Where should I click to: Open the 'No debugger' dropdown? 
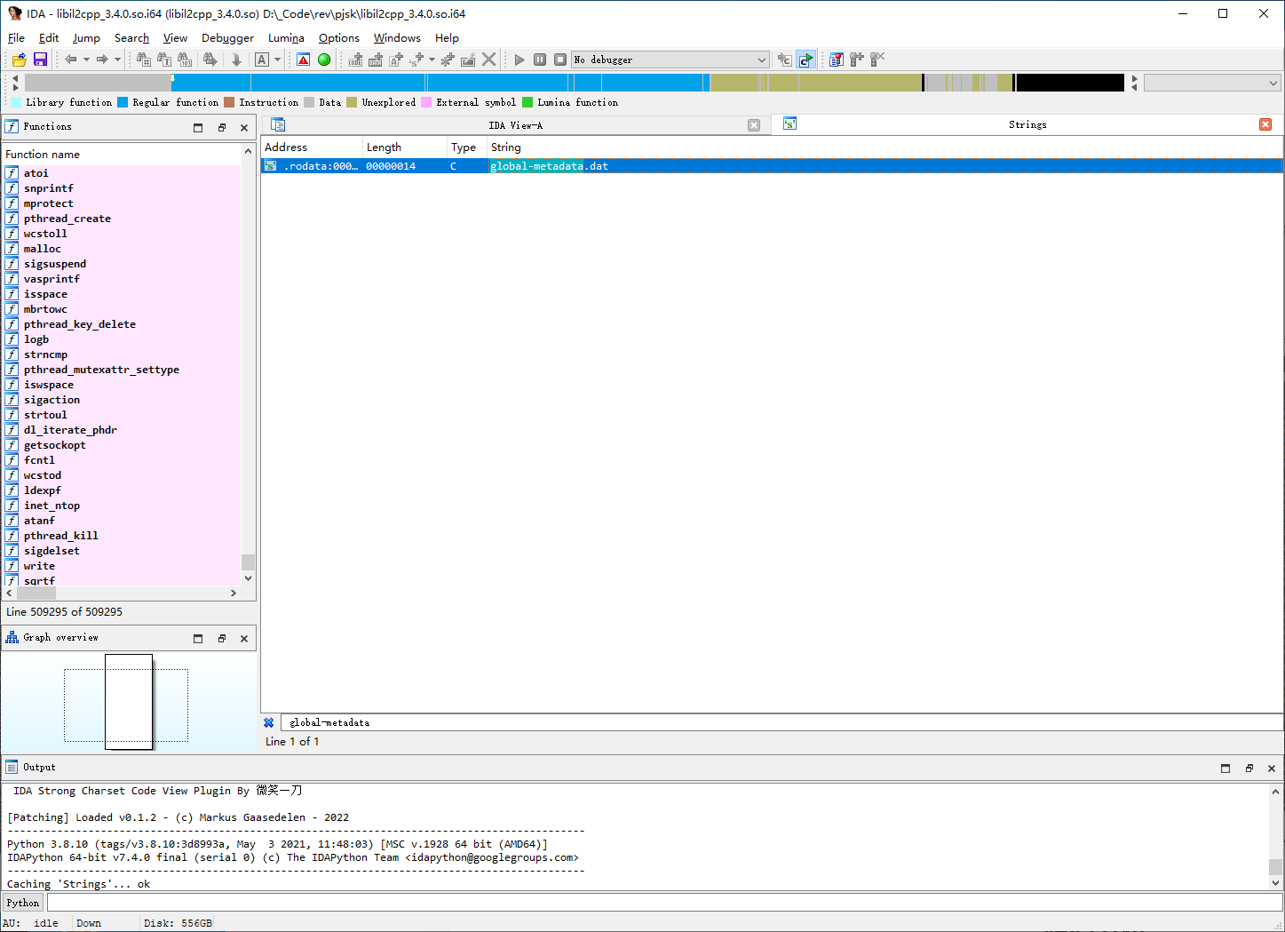tap(761, 60)
